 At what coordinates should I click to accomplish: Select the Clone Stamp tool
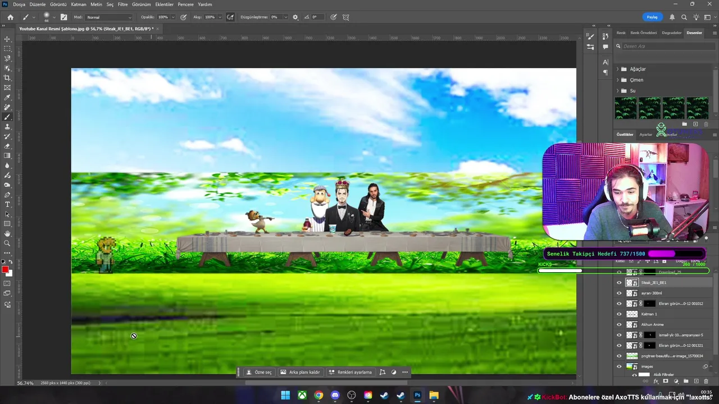coord(7,127)
